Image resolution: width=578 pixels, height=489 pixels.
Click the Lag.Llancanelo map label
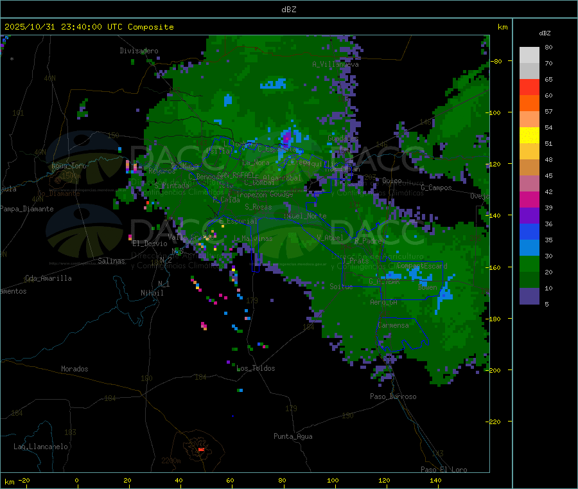coord(40,447)
